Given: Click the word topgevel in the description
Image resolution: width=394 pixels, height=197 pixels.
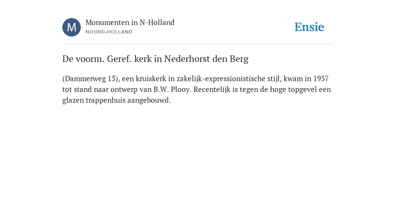Looking at the screenshot, I should pyautogui.click(x=302, y=90).
